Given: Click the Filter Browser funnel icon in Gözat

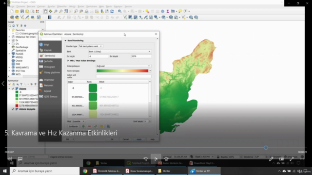Looking at the screenshot, I should click(18, 26).
